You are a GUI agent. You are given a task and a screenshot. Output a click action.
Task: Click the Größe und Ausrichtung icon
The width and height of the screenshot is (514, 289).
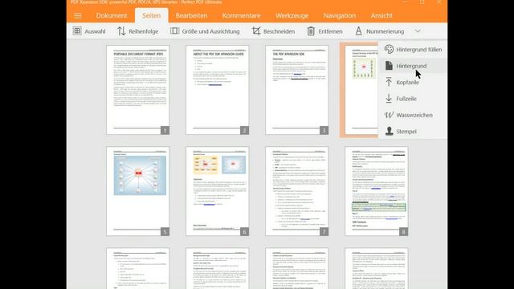click(x=175, y=31)
